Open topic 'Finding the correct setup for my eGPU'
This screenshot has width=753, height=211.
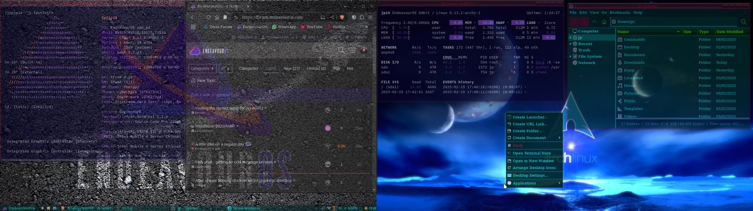pyautogui.click(x=229, y=108)
